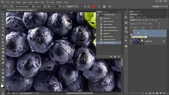Select the Lasso tool
Image resolution: width=169 pixels, height=95 pixels.
(3, 21)
